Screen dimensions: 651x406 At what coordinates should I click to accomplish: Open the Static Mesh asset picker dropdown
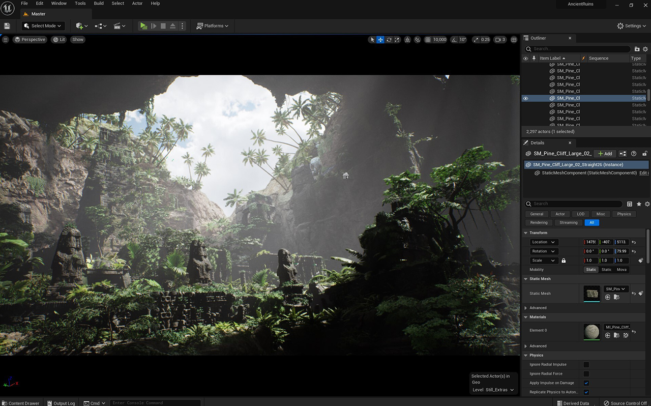click(x=616, y=289)
